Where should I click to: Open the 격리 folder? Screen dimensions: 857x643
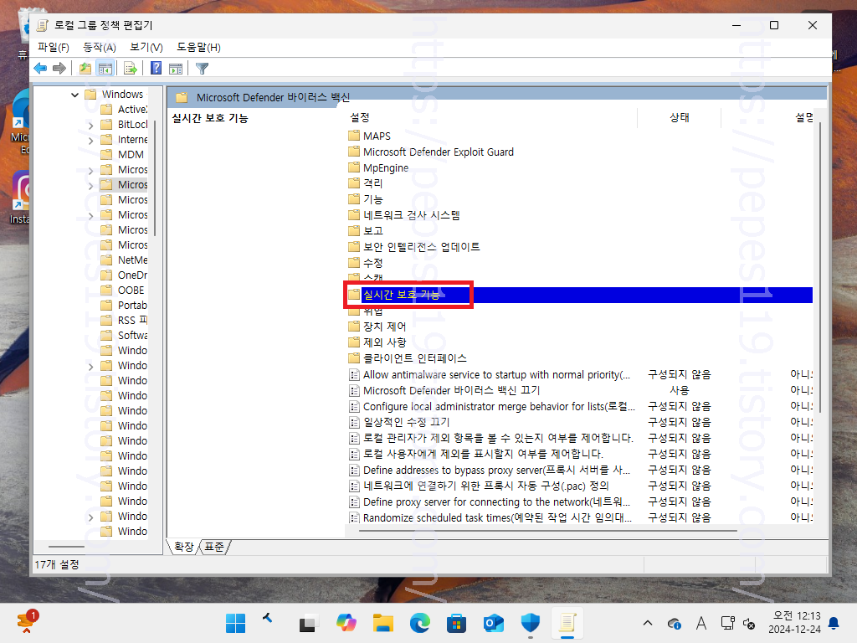tap(366, 183)
